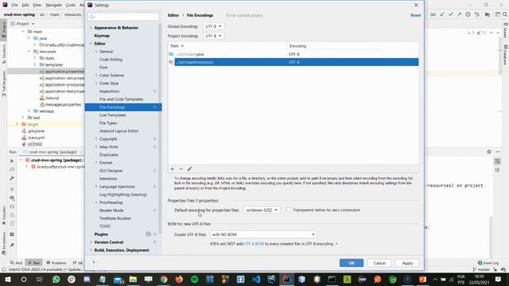Select Font settings item
This screenshot has height=286, width=509.
click(103, 68)
